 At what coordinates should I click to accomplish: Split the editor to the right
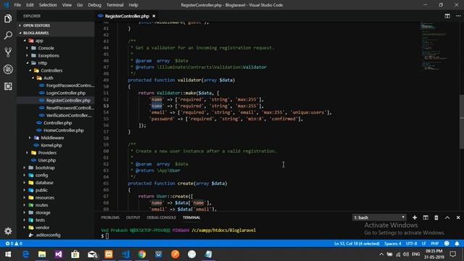[x=447, y=16]
